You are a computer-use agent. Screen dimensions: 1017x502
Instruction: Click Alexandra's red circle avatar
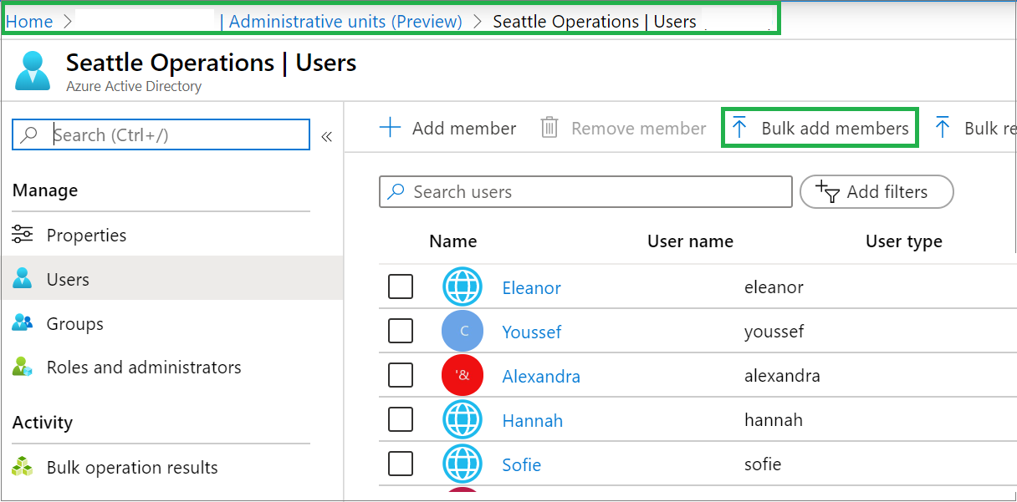tap(463, 376)
